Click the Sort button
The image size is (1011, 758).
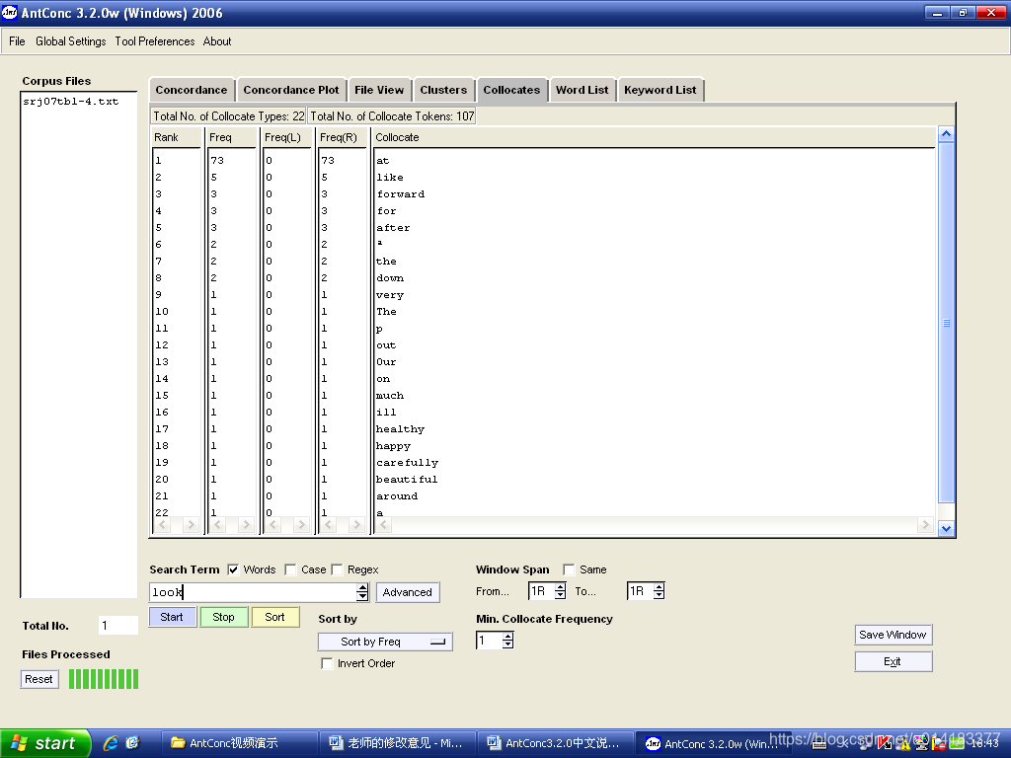coord(274,617)
